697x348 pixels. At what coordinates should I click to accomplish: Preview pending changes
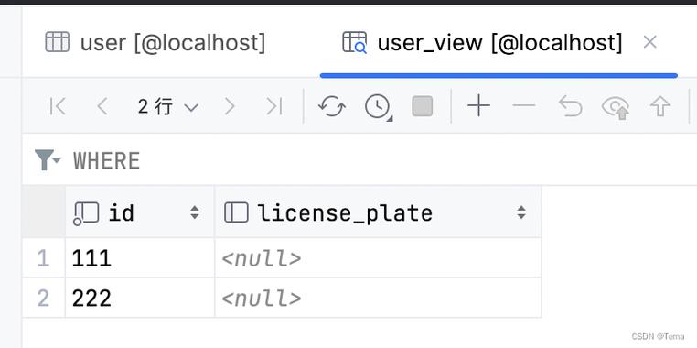(616, 107)
